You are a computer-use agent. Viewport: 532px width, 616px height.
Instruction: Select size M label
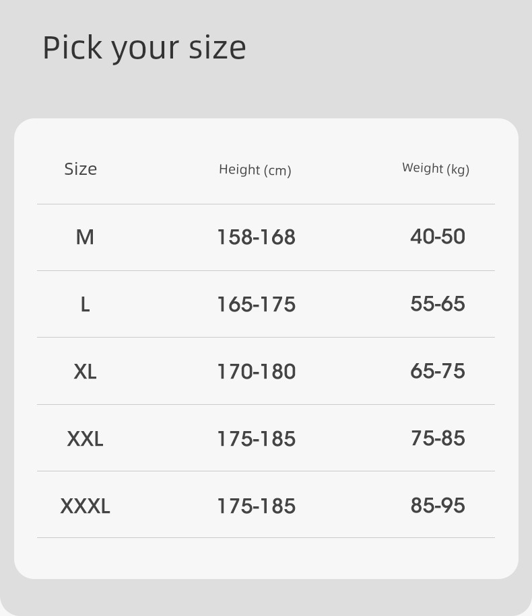[85, 237]
